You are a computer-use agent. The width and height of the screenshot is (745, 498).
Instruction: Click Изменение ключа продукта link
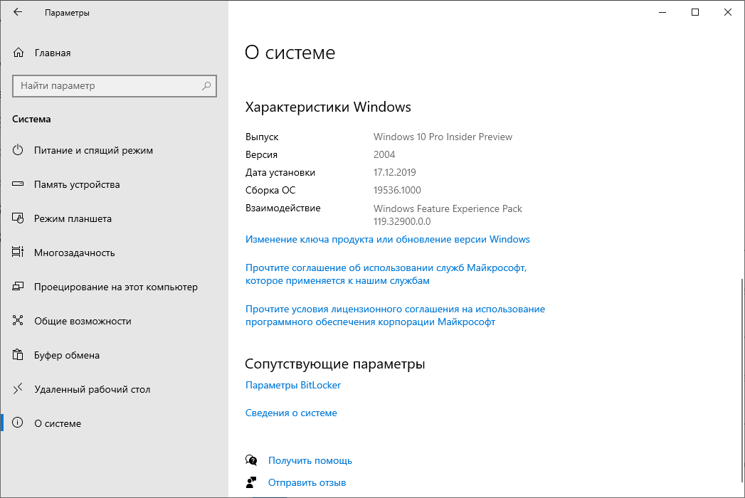point(387,239)
